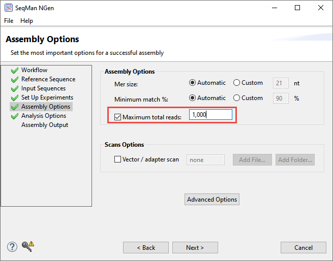Select Automatic radio for Minimum match %
Viewport: 333px width, 261px height.
[x=193, y=98]
